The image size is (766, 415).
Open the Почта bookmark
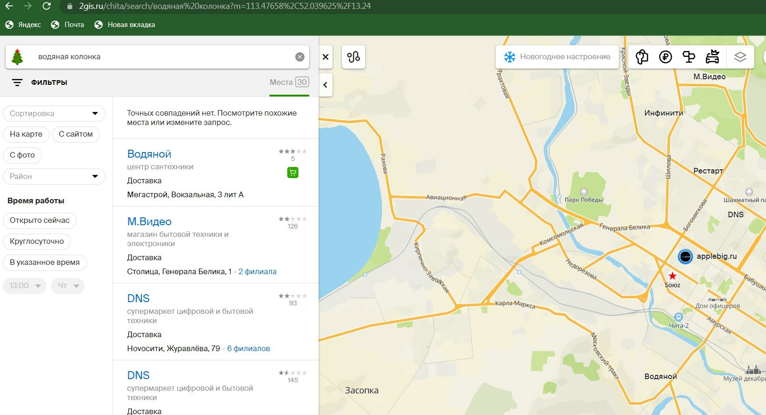point(68,25)
